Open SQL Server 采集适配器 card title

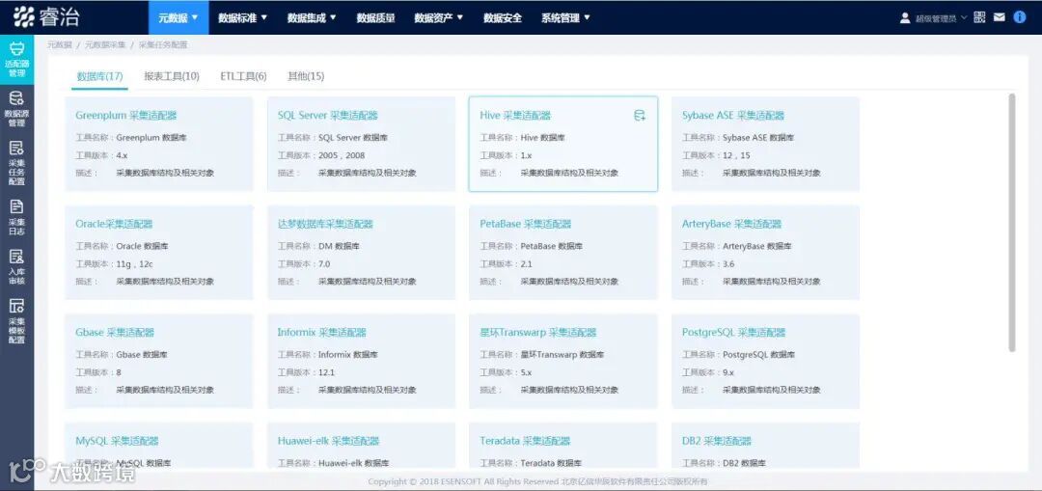pyautogui.click(x=328, y=116)
